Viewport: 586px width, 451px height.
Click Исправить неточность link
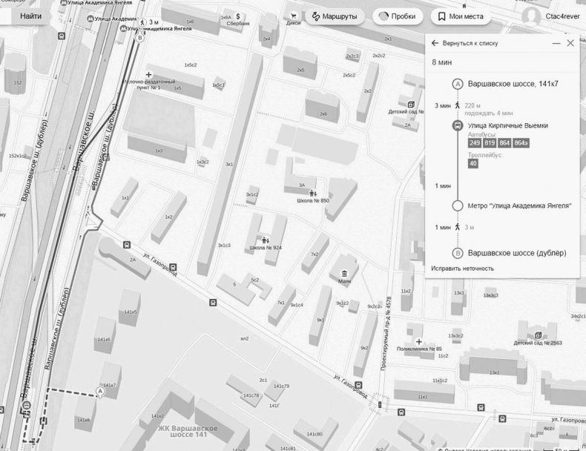[x=462, y=268]
